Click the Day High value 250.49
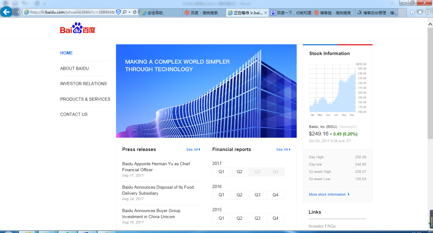This screenshot has width=433, height=233. click(x=361, y=157)
